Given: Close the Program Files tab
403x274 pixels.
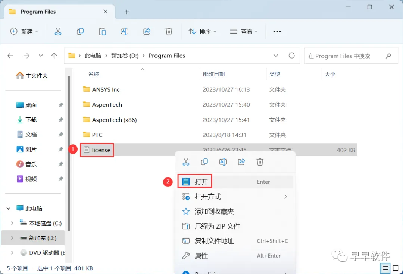Looking at the screenshot, I should pos(105,12).
